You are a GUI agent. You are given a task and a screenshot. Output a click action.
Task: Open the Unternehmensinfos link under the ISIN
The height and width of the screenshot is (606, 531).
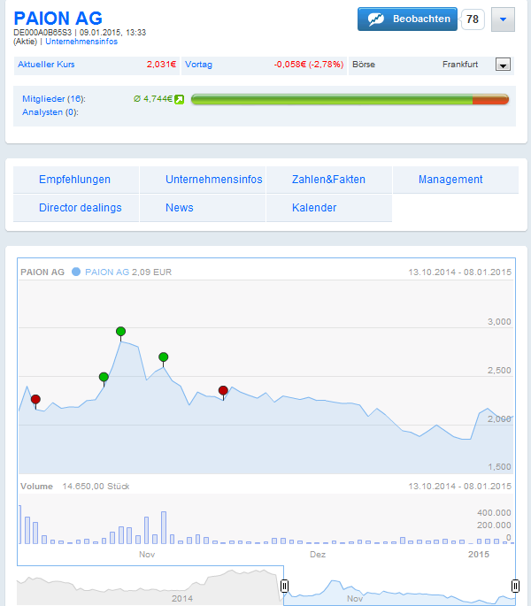pos(81,42)
